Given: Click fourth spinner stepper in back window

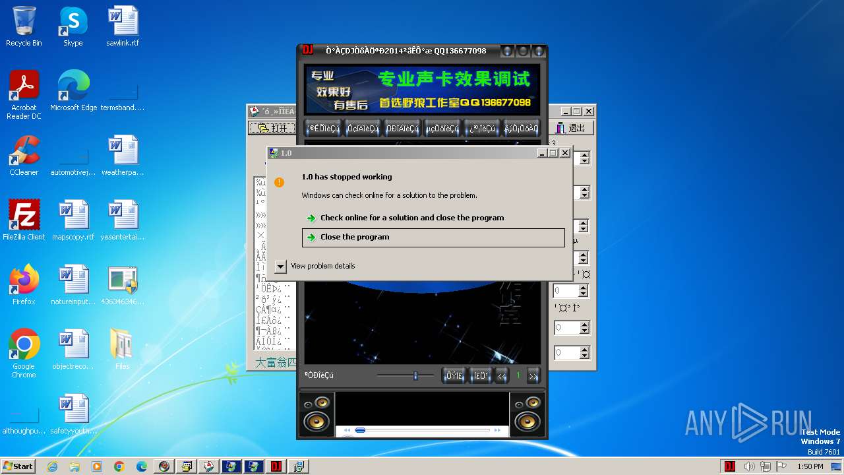Looking at the screenshot, I should [584, 257].
